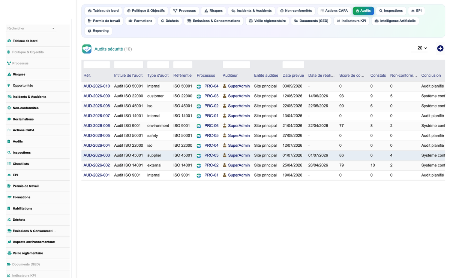The height and width of the screenshot is (278, 450).
Task: Click Déchets recycle icon in sidebar
Action: 9,220
